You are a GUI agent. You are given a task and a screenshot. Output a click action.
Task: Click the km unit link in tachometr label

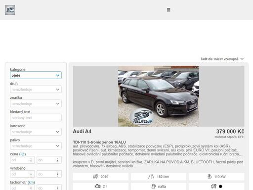pos(31,183)
